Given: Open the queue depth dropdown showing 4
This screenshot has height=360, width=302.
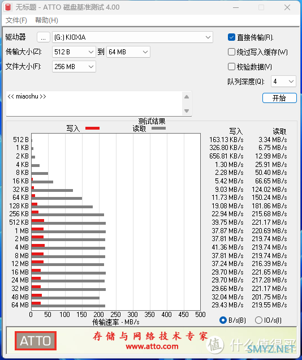Looking at the screenshot, I should click(x=283, y=82).
